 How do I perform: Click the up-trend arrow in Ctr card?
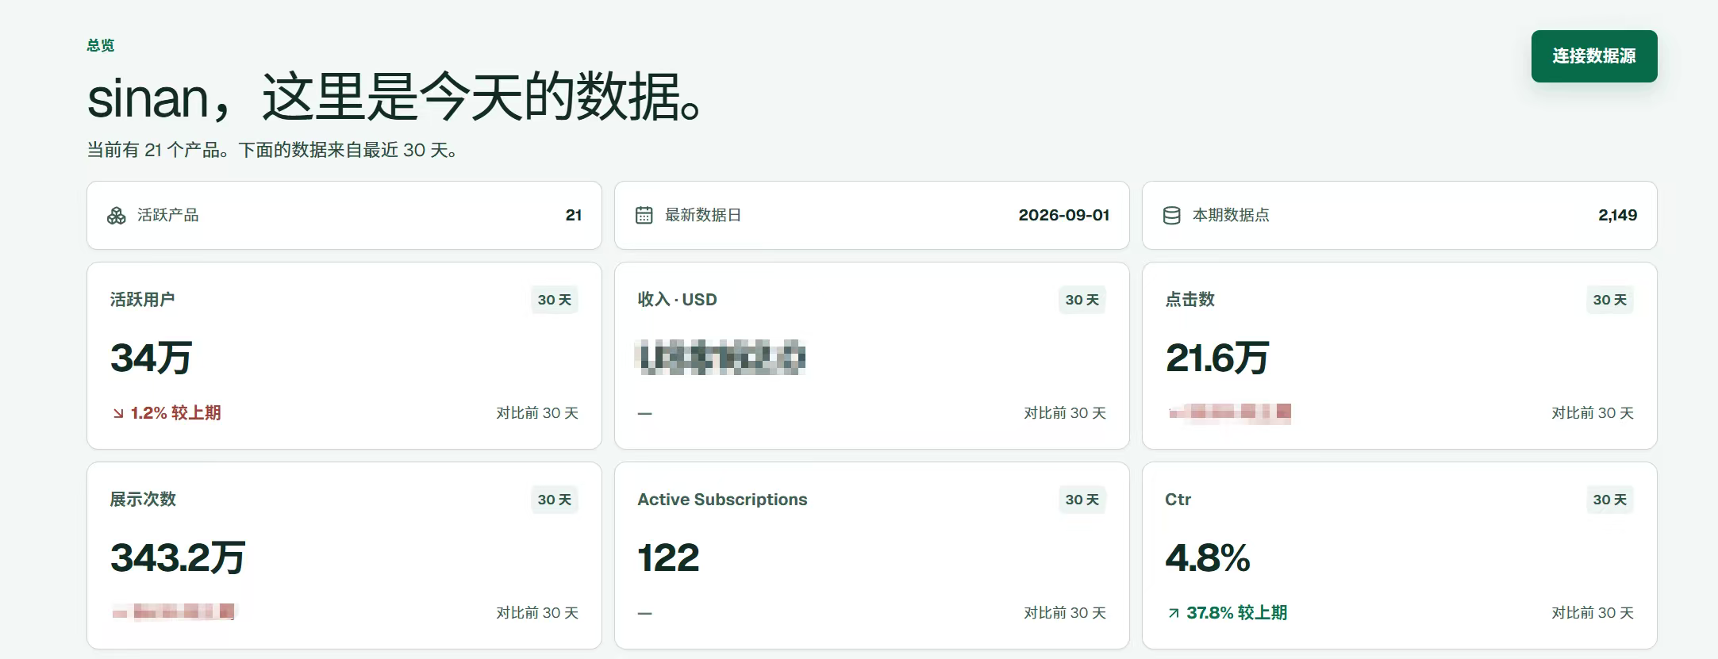[x=1174, y=613]
